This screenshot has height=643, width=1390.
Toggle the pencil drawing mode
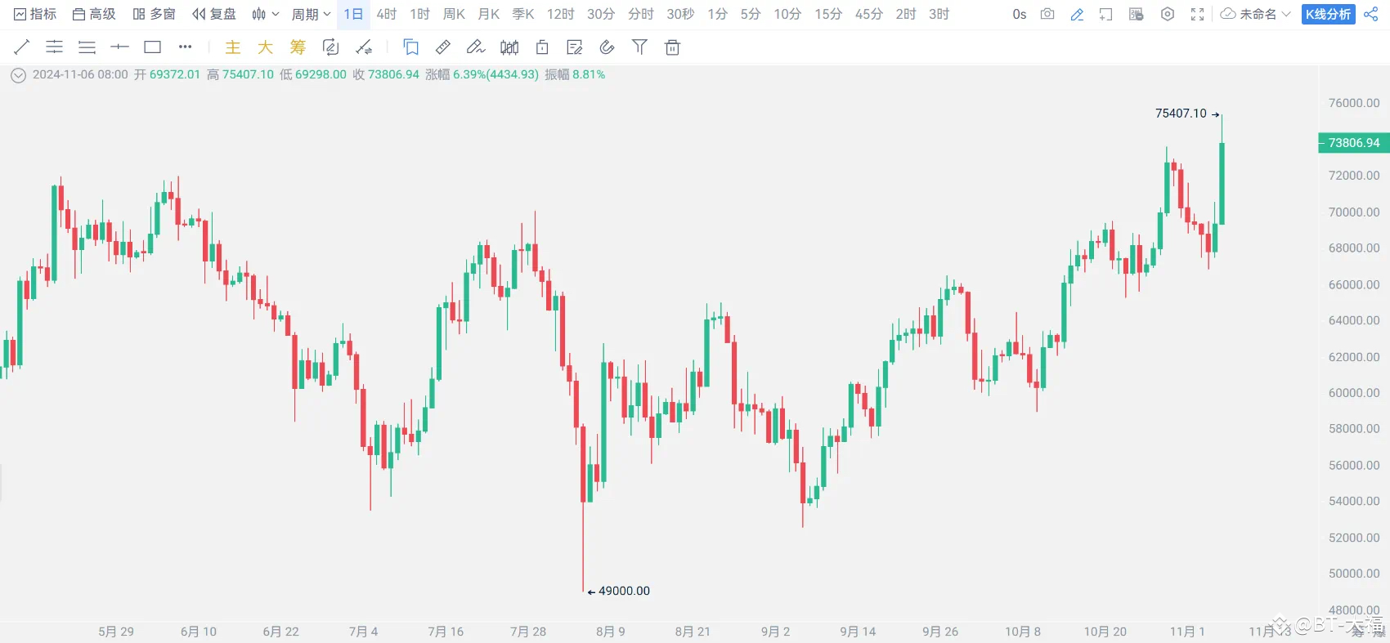1077,14
